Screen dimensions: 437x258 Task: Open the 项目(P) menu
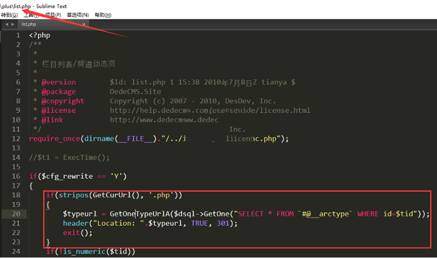[53, 15]
